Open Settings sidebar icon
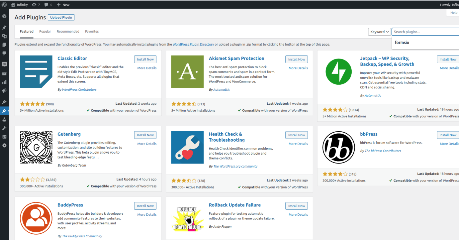The height and width of the screenshot is (240, 459). click(4, 137)
